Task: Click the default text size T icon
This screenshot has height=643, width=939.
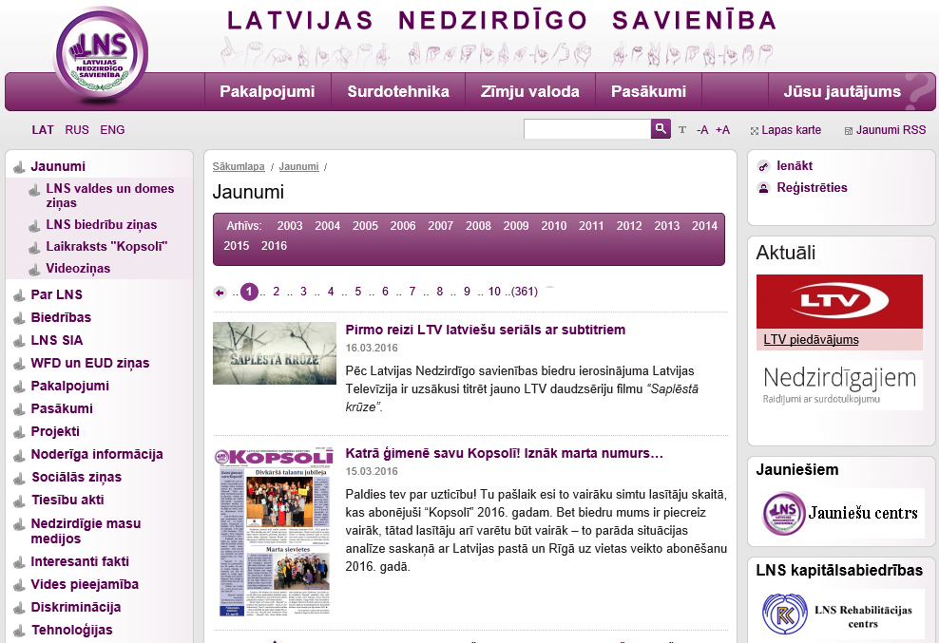Action: pyautogui.click(x=681, y=130)
